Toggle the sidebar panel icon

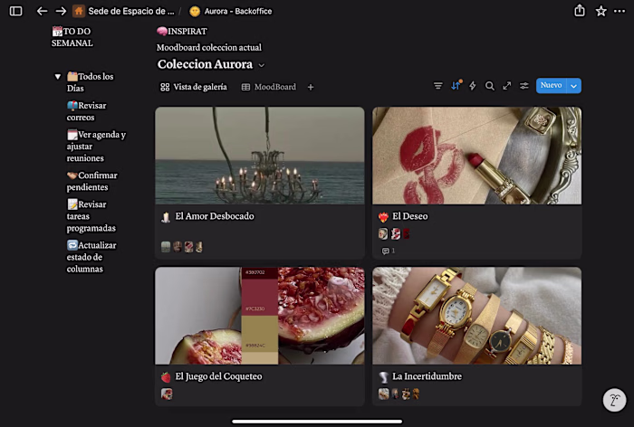[15, 11]
